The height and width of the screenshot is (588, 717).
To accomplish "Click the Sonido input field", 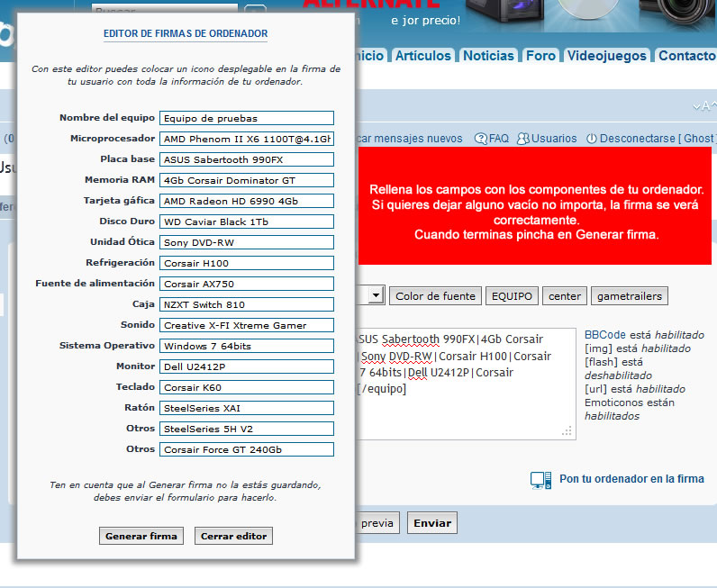I will pyautogui.click(x=247, y=325).
